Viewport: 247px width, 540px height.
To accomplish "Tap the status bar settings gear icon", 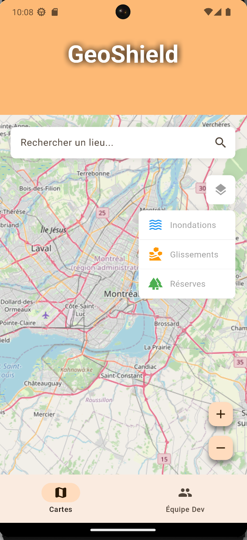I will (x=42, y=12).
